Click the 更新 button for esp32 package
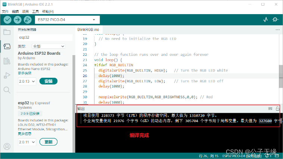The width and height of the screenshot is (283, 159). point(49,142)
